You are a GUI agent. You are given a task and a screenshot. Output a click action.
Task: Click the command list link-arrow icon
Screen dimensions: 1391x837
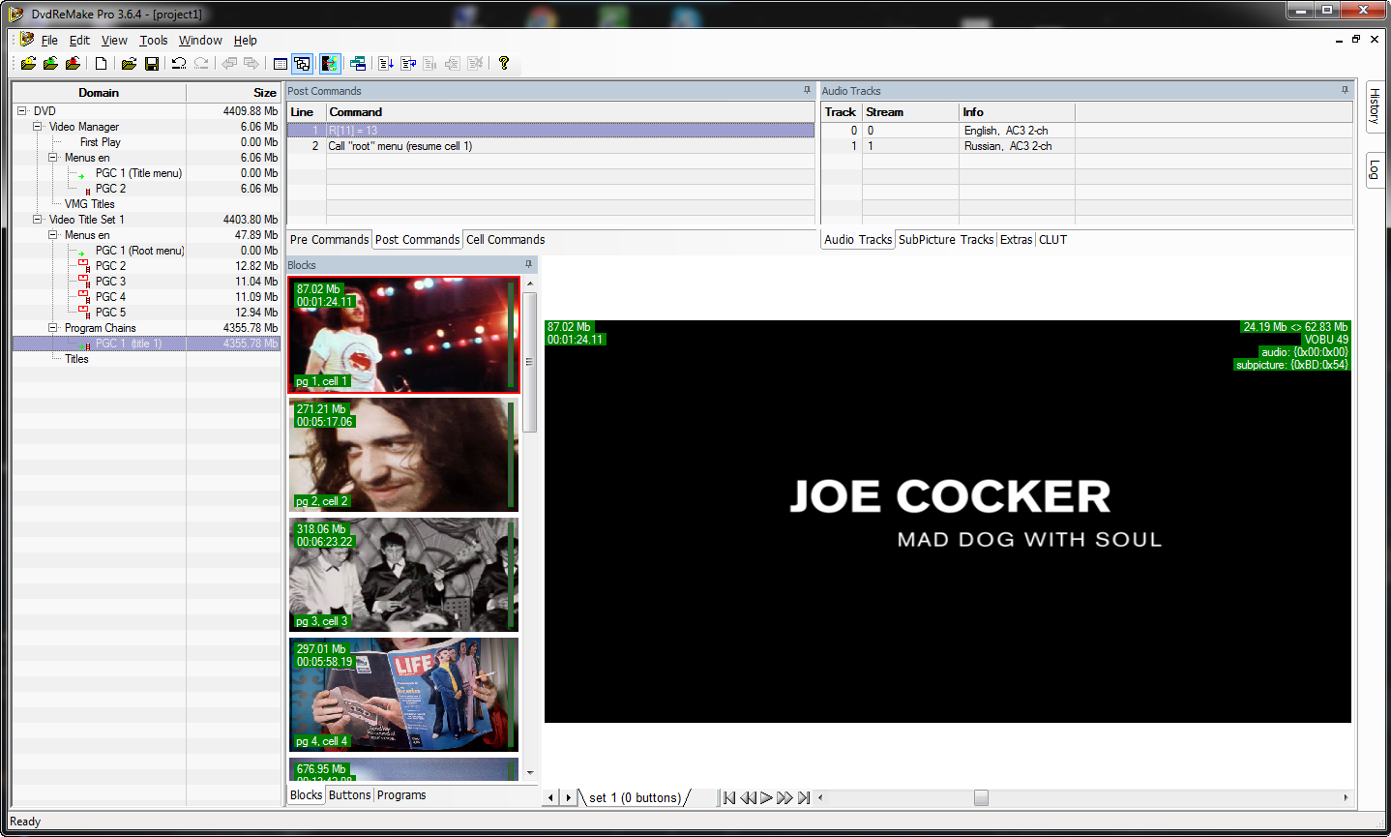(408, 63)
